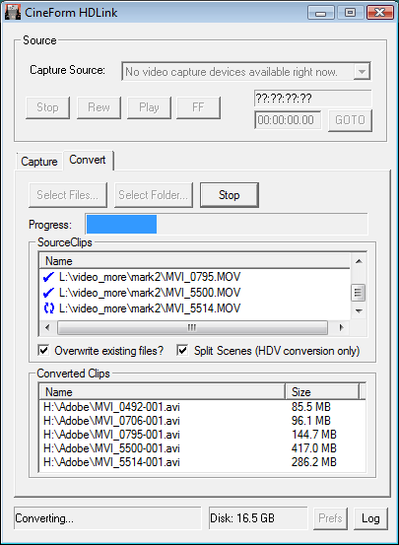Minimize the CineForm HDLink window
Image resolution: width=399 pixels, height=545 pixels.
click(321, 13)
